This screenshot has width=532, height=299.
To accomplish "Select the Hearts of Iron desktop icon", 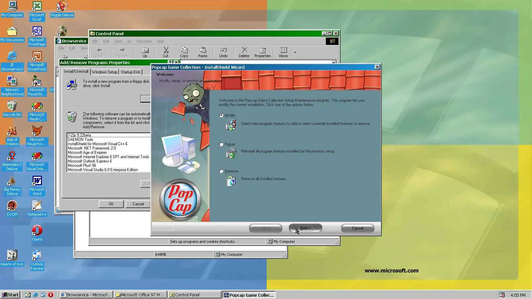I will tap(12, 258).
